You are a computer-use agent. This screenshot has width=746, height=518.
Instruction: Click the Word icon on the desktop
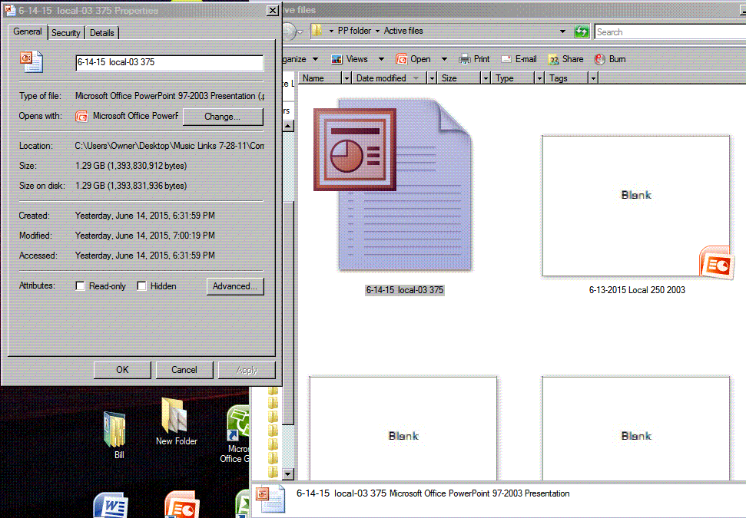click(111, 505)
